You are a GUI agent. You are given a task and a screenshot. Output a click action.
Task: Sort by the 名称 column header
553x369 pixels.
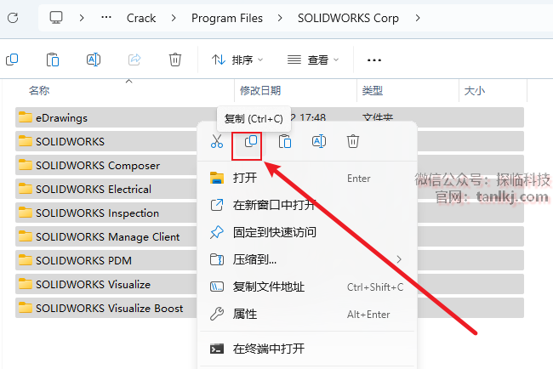coord(39,91)
